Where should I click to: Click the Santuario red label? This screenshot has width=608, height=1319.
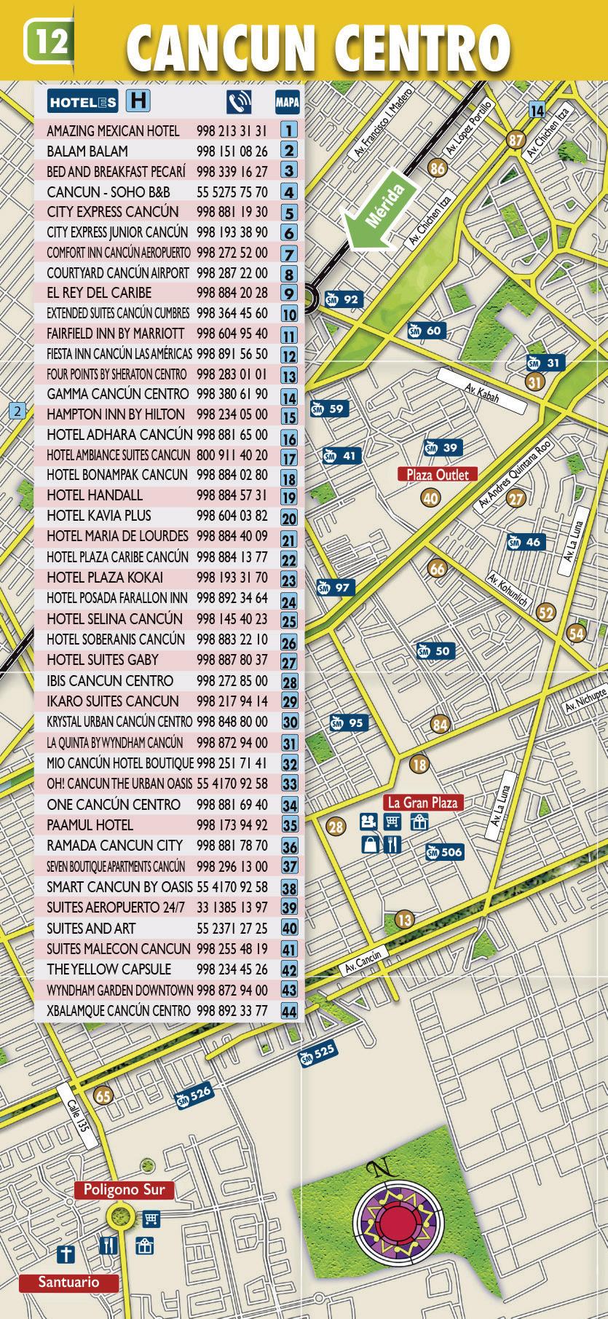tap(68, 1283)
